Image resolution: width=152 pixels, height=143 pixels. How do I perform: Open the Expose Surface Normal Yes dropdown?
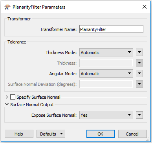tap(106, 115)
